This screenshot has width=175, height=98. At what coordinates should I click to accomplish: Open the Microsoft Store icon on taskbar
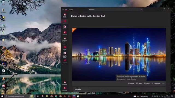point(78,96)
